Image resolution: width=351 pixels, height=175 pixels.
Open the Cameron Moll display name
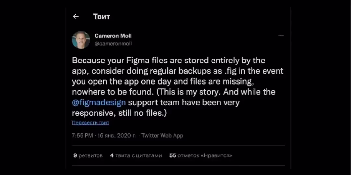pos(113,36)
